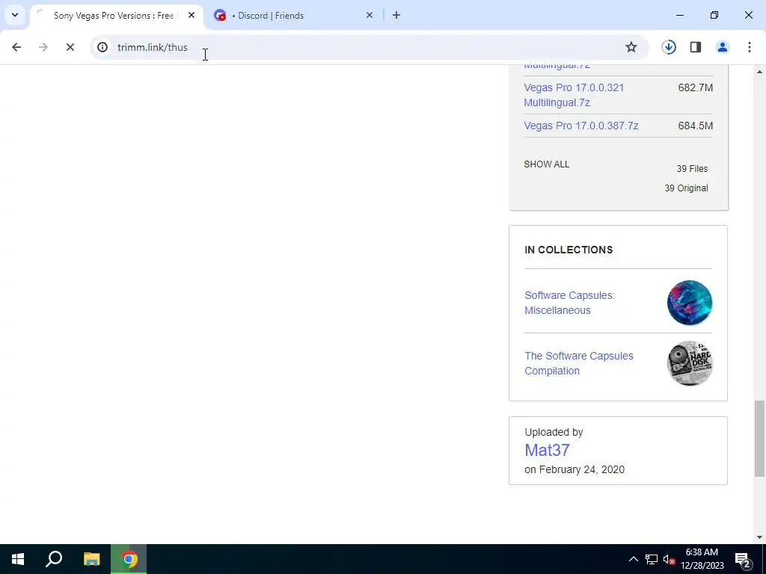Open a new browser tab
766x574 pixels.
point(396,15)
